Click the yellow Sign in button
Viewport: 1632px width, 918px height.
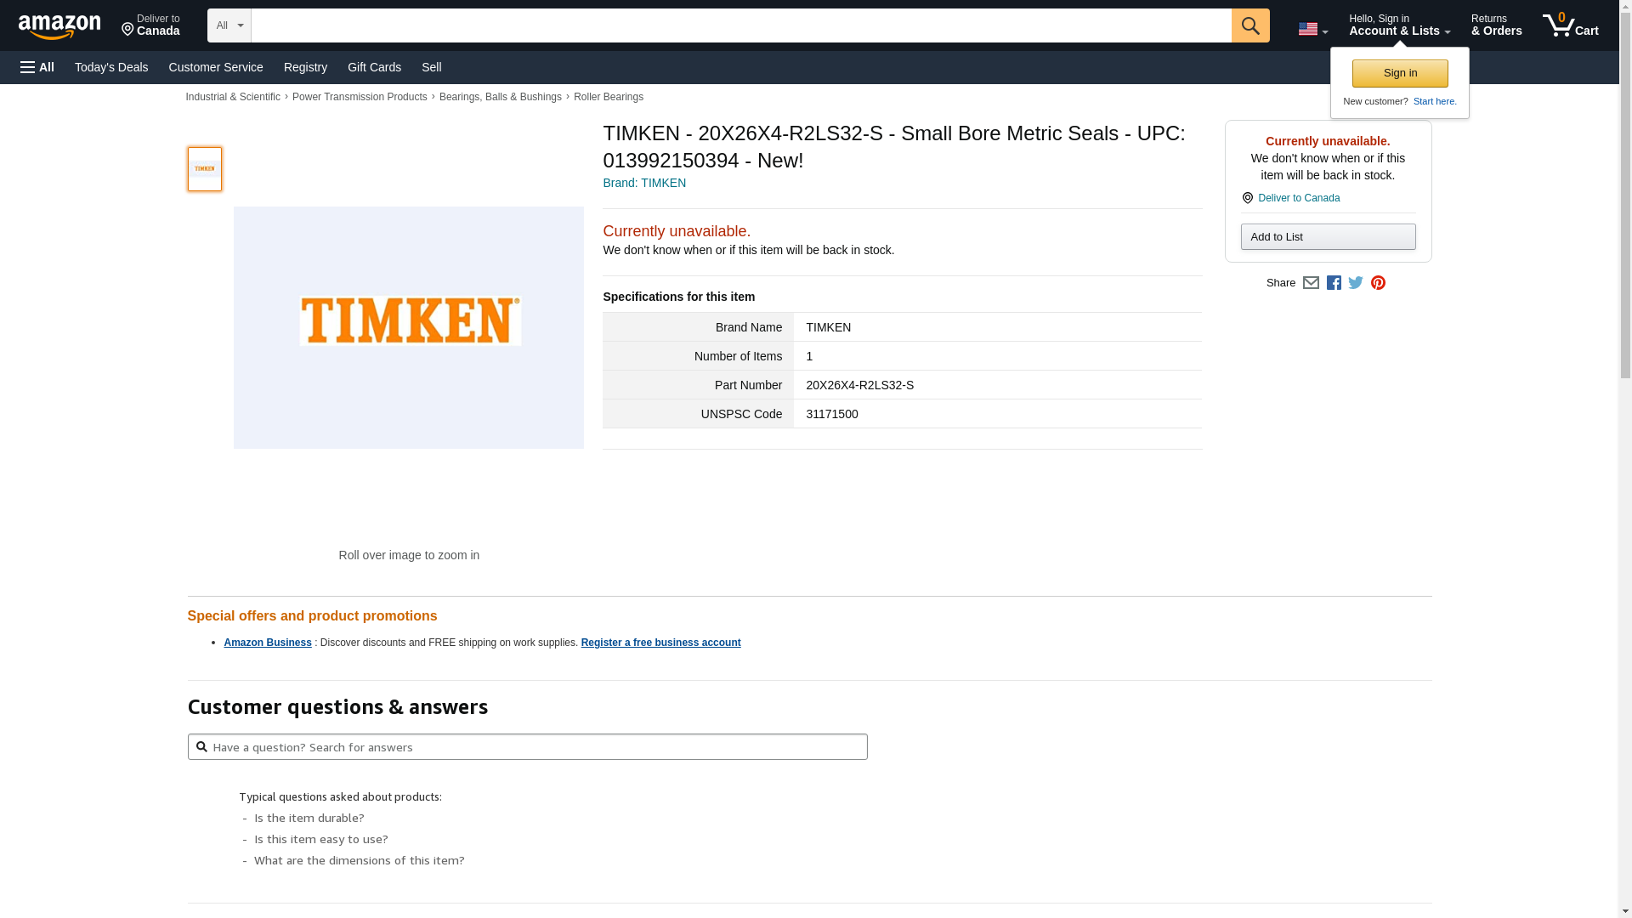[1400, 73]
